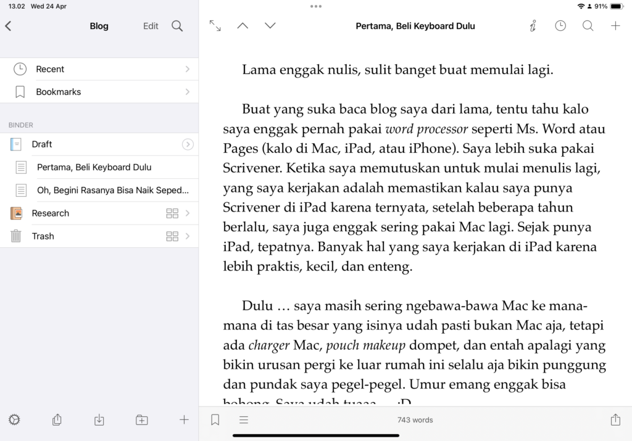This screenshot has height=441, width=632.
Task: Add a new document with sidebar plus
Action: (184, 419)
